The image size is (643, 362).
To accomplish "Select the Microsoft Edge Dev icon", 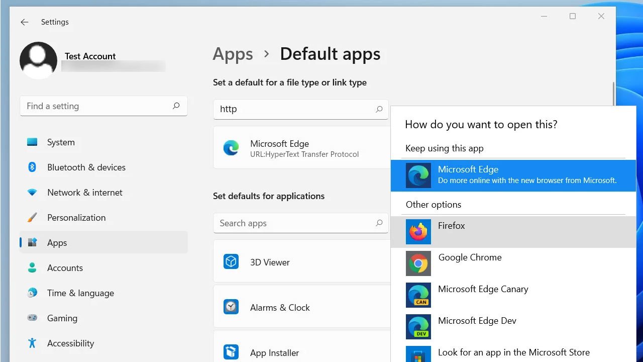I will pyautogui.click(x=418, y=327).
